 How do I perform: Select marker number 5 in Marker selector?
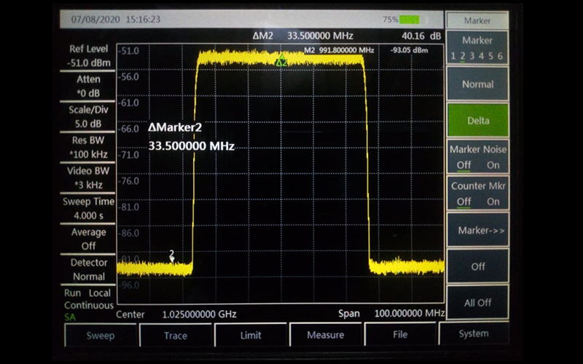point(490,57)
